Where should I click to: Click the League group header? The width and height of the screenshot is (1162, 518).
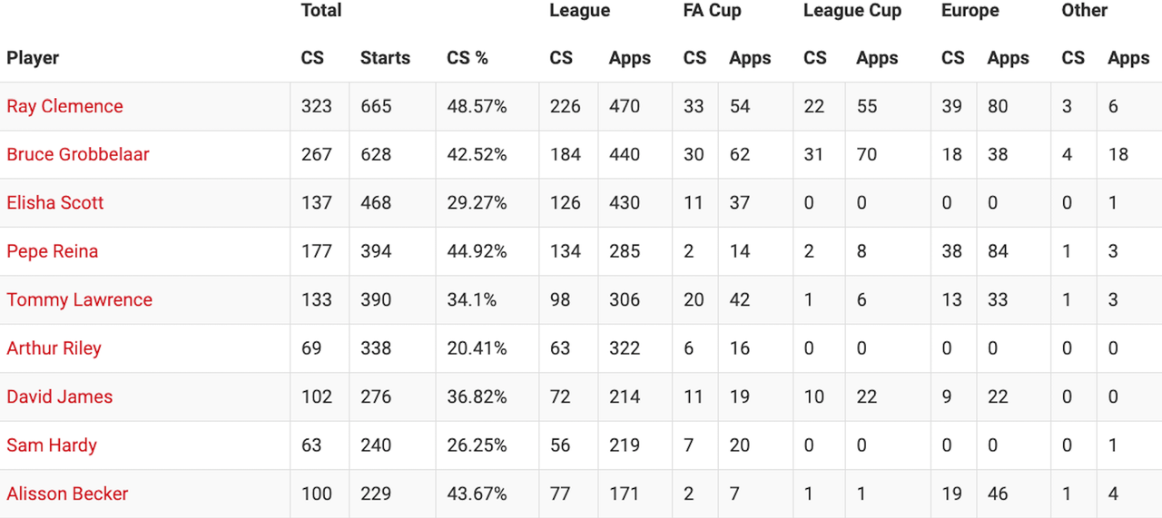[580, 11]
